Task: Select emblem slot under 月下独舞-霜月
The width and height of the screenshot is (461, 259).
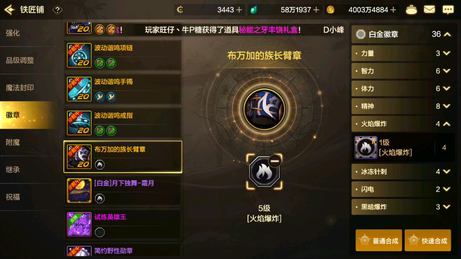Action: (x=100, y=199)
